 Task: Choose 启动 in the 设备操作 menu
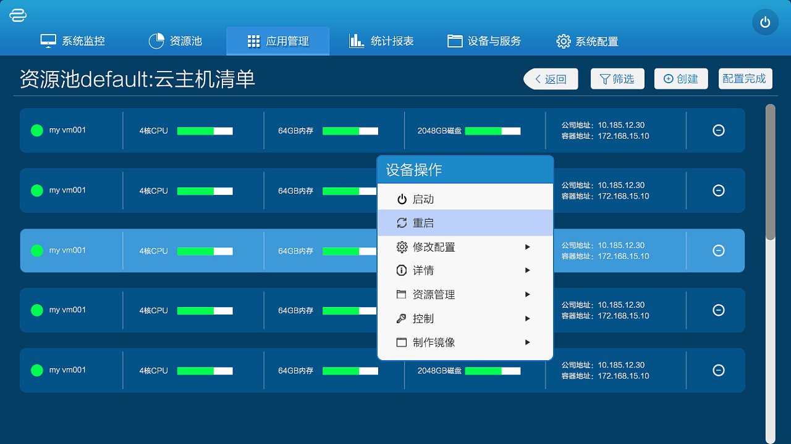pyautogui.click(x=465, y=199)
